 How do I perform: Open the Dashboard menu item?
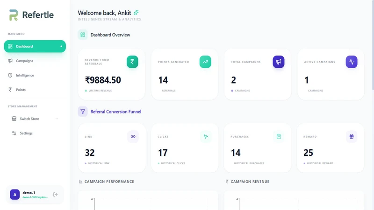coord(35,46)
